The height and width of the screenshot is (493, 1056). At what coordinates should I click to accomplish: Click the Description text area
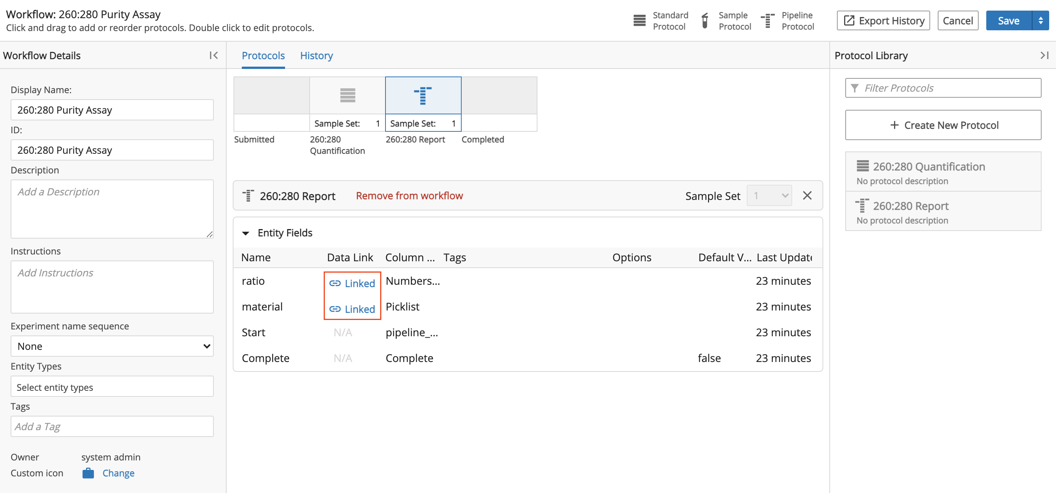point(112,209)
